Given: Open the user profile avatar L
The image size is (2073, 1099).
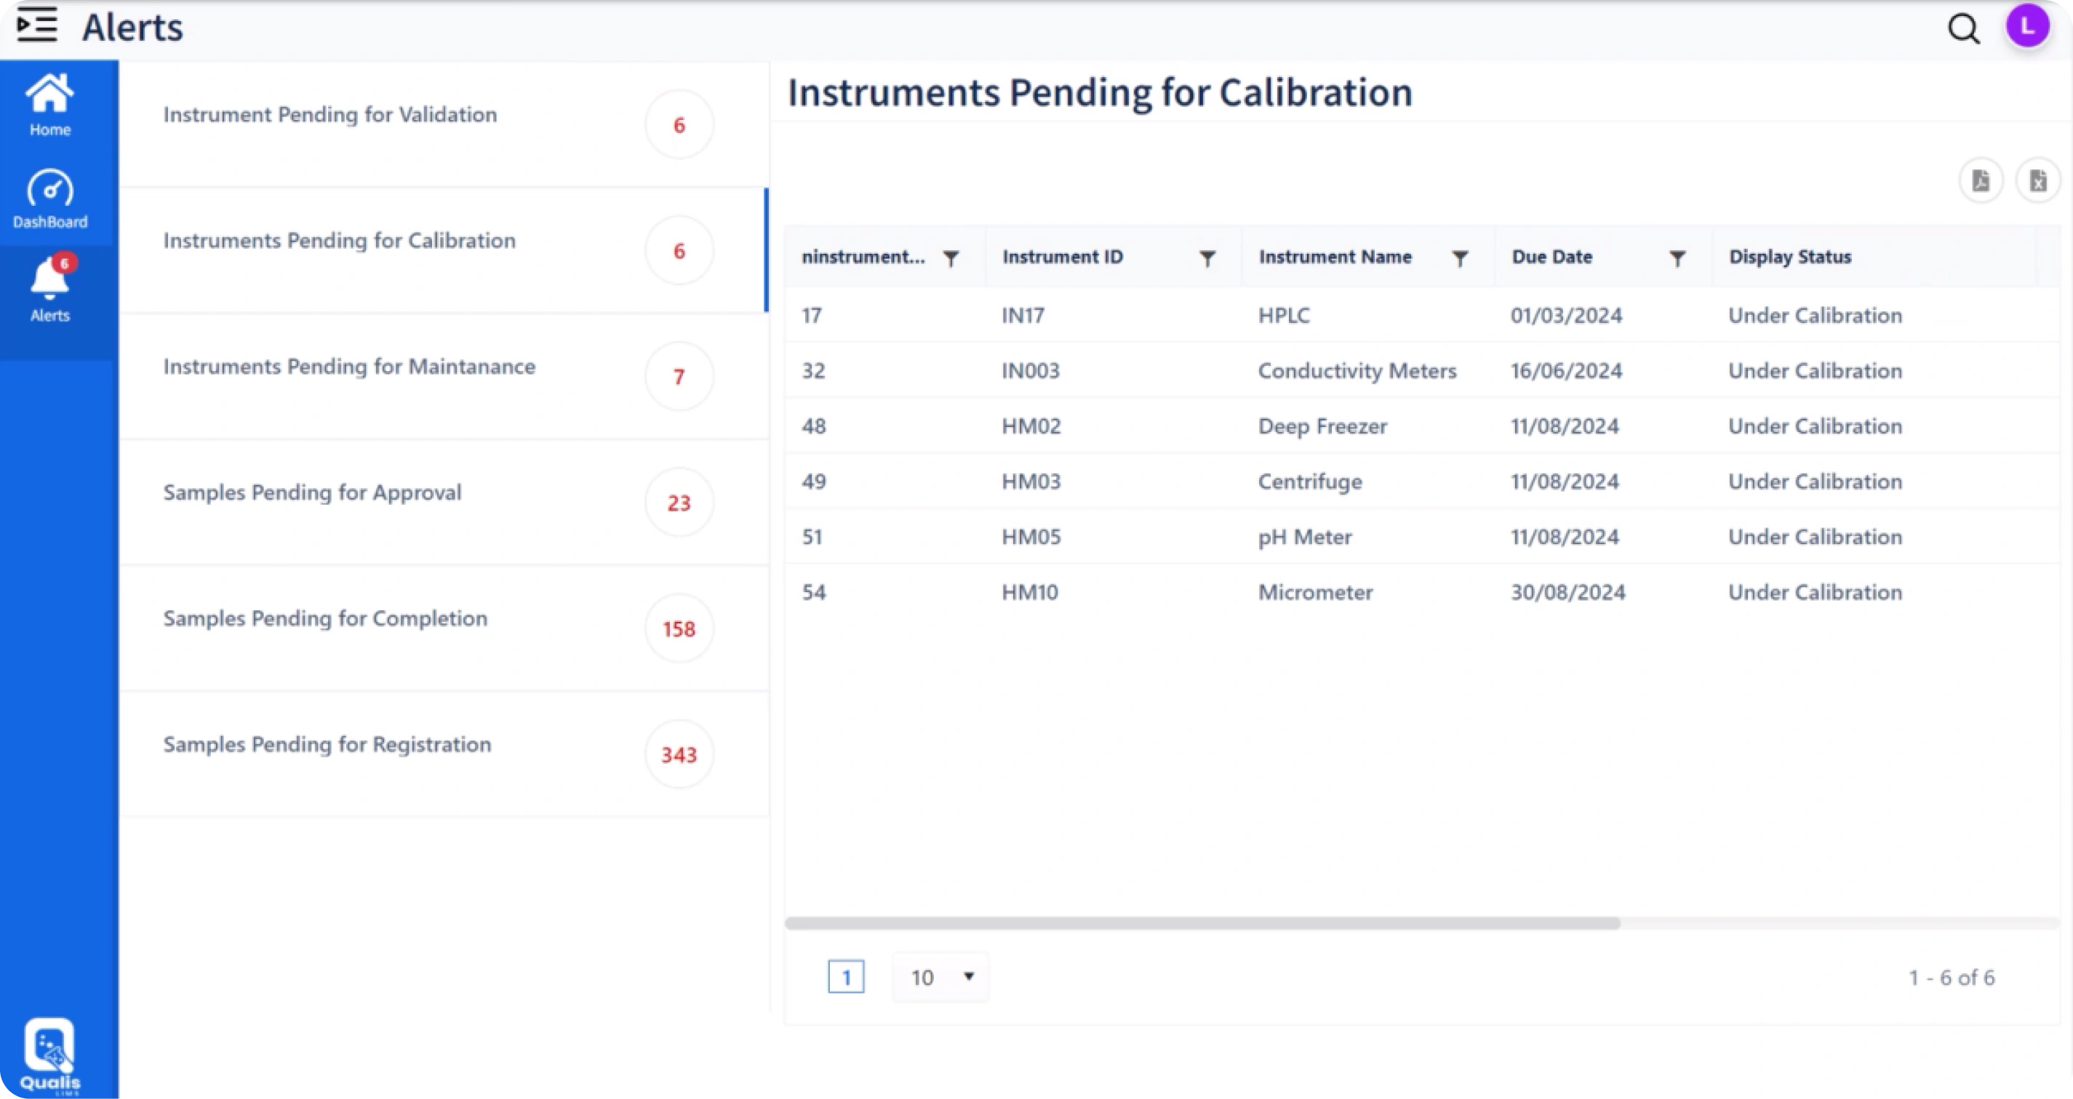Looking at the screenshot, I should pos(2027,27).
